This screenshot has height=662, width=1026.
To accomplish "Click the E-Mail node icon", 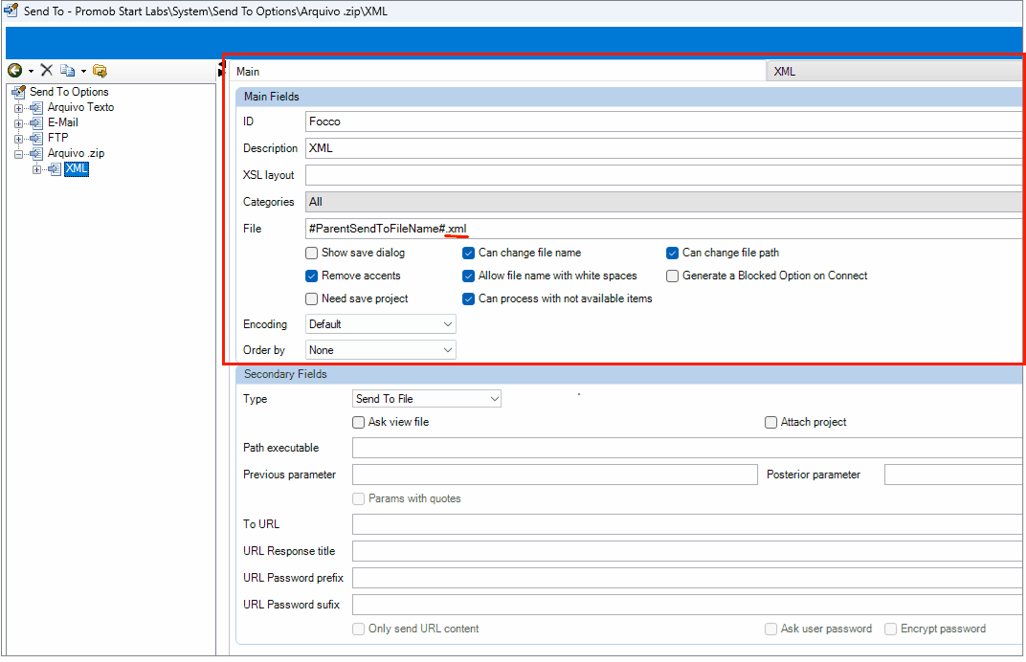I will (36, 122).
